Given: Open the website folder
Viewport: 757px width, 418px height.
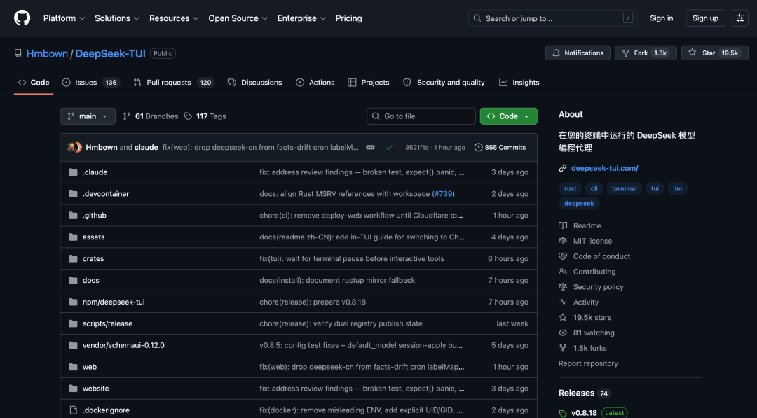Looking at the screenshot, I should (95, 389).
